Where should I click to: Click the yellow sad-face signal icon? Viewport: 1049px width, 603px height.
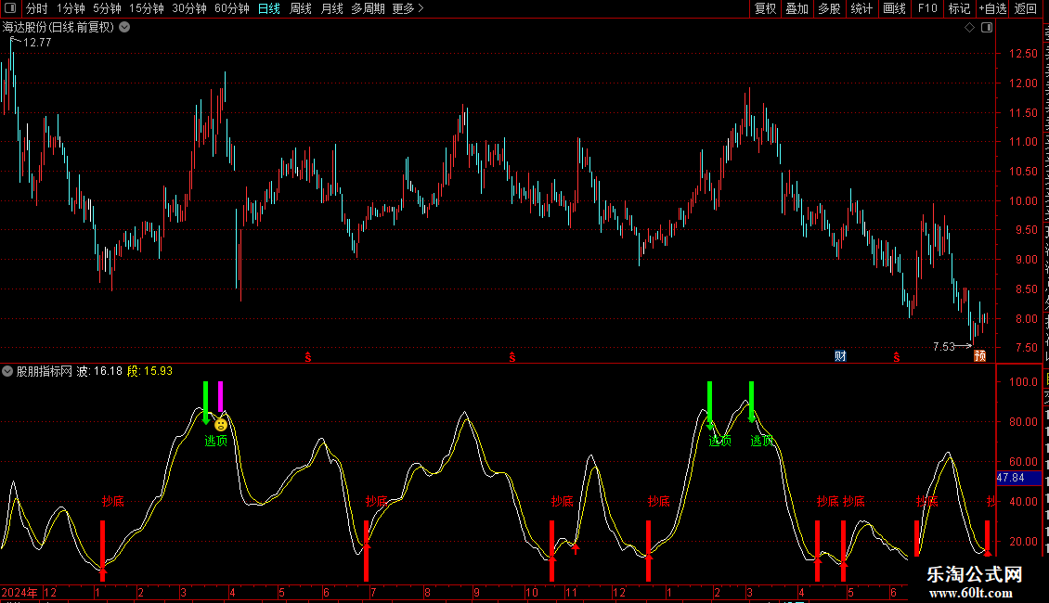(221, 425)
